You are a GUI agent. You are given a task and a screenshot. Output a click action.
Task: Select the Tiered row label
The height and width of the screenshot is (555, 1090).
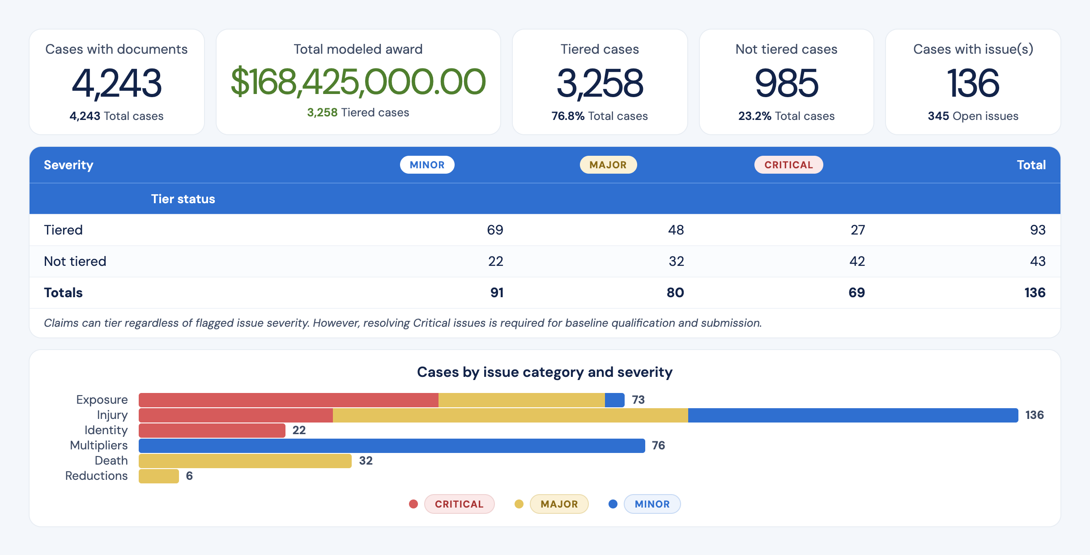(x=63, y=230)
